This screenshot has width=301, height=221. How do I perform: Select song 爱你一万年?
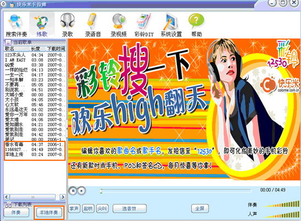point(35,114)
